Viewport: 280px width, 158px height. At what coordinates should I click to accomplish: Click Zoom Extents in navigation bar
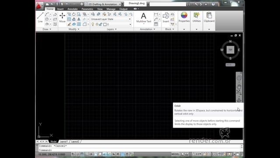[x=239, y=93]
